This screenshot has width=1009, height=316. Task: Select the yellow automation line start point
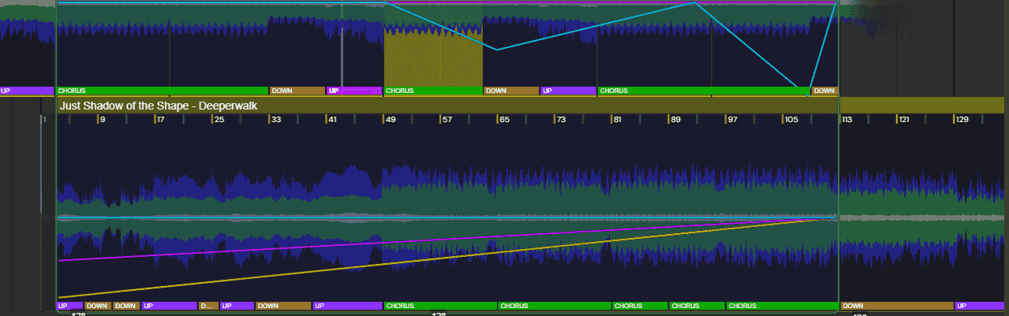[59, 297]
